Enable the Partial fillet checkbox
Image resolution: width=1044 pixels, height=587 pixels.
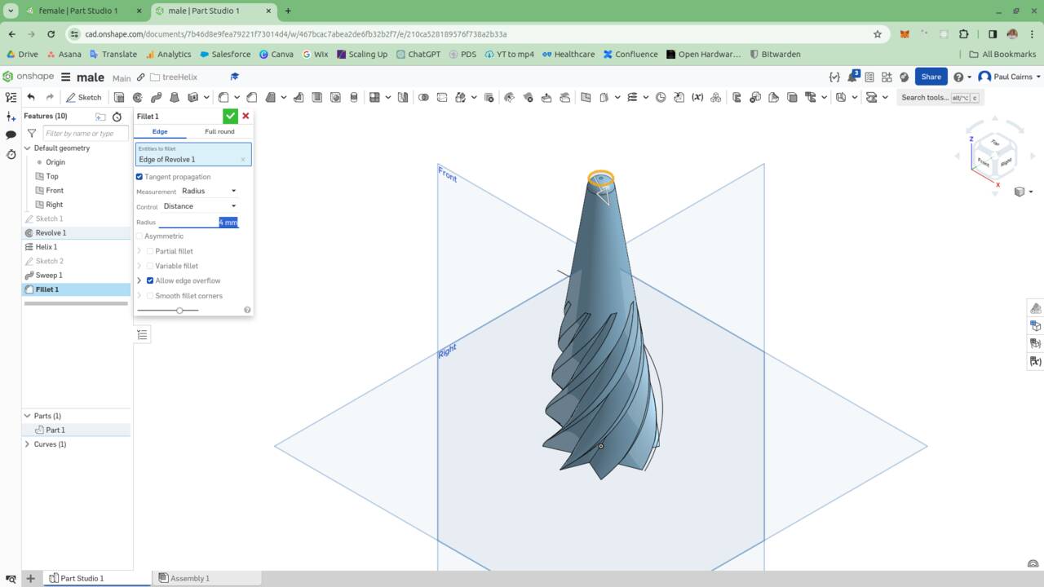point(150,251)
